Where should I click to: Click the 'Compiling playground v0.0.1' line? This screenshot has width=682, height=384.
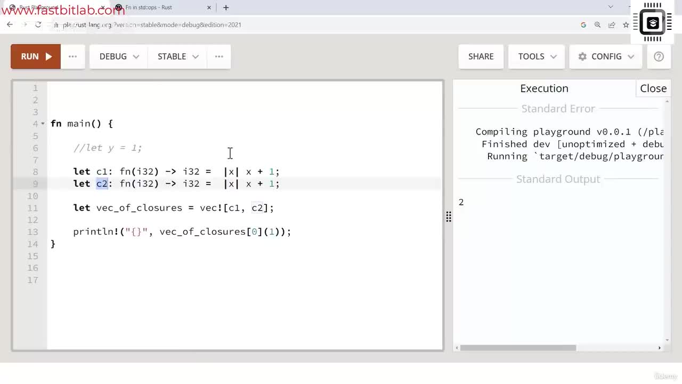click(x=569, y=132)
